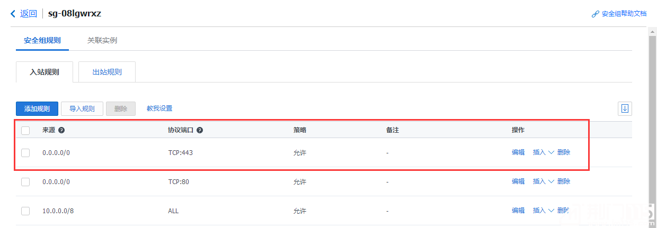Switch to the 关联实例 tab

coord(102,40)
